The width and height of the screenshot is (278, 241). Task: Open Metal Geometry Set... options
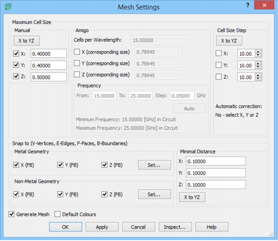(155, 165)
